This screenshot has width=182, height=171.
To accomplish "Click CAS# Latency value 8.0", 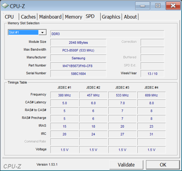I will [151, 103].
